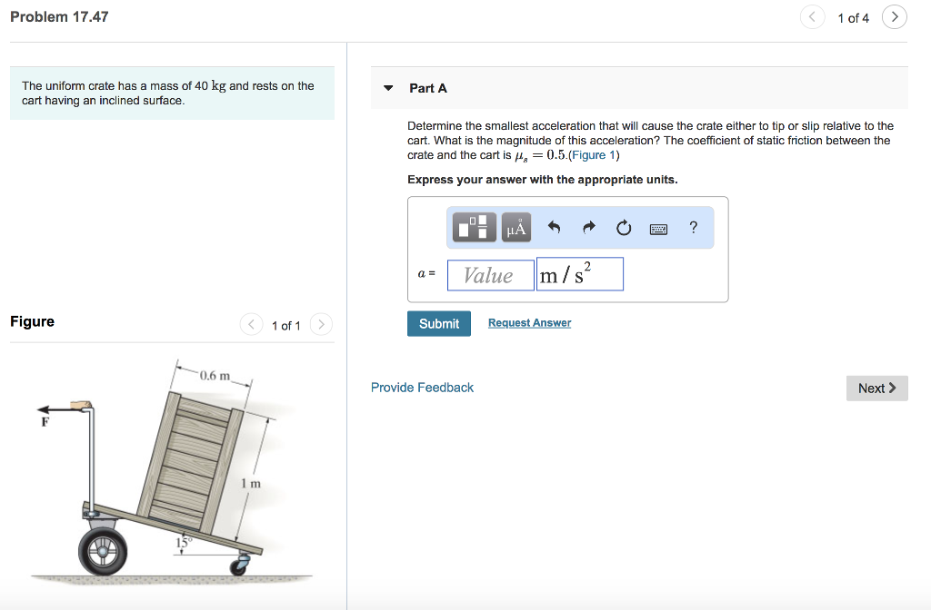The width and height of the screenshot is (931, 610).
Task: Click the Provide Feedback link
Action: [422, 387]
